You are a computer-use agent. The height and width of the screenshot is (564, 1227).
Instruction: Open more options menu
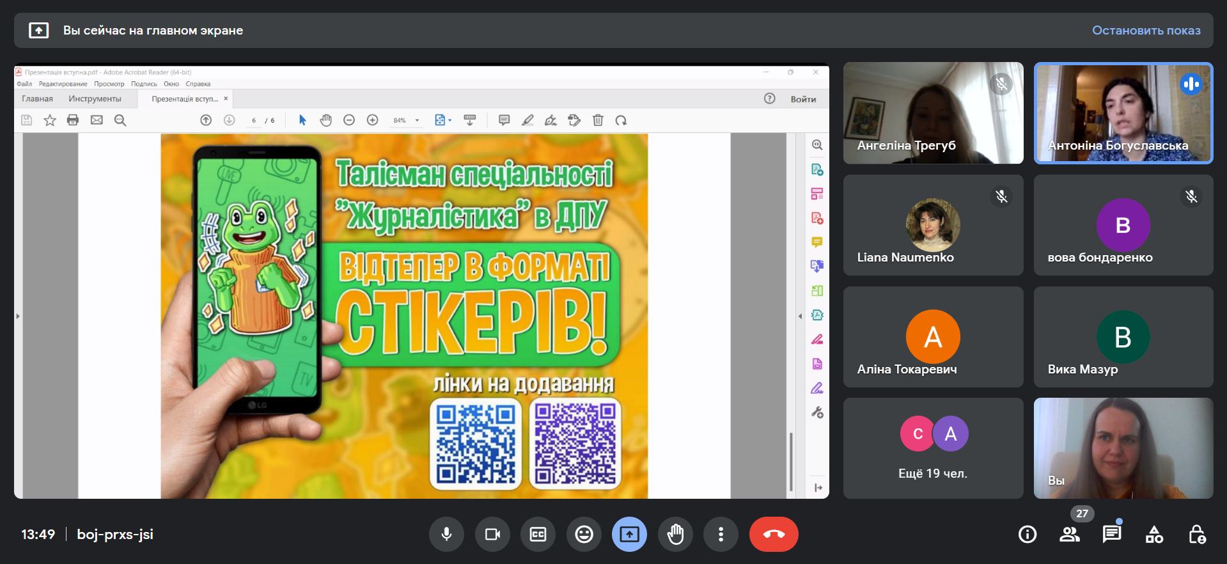click(x=721, y=534)
